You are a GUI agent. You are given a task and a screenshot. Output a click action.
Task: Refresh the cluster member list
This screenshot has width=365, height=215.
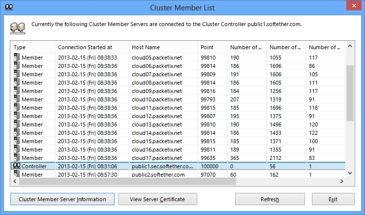pyautogui.click(x=270, y=199)
